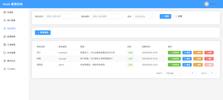Open the 状态 select dropdown

[144, 16]
